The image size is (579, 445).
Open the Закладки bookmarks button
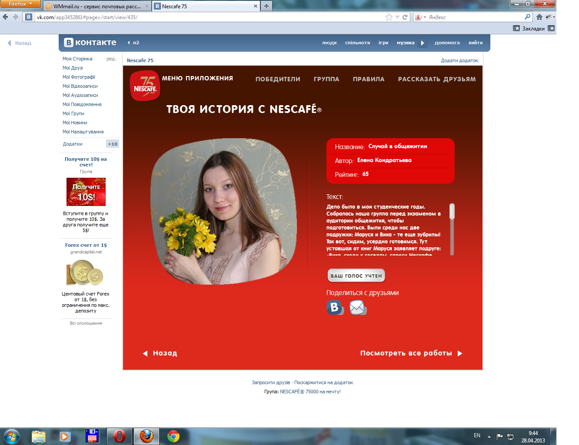click(x=529, y=28)
